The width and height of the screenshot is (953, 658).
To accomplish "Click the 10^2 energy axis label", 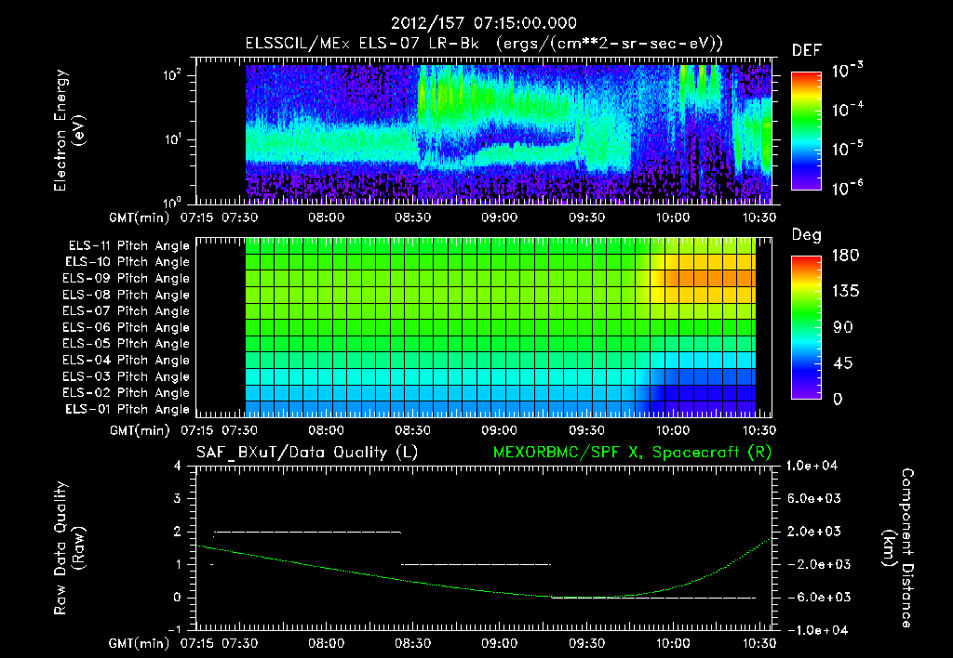I will 172,75.
